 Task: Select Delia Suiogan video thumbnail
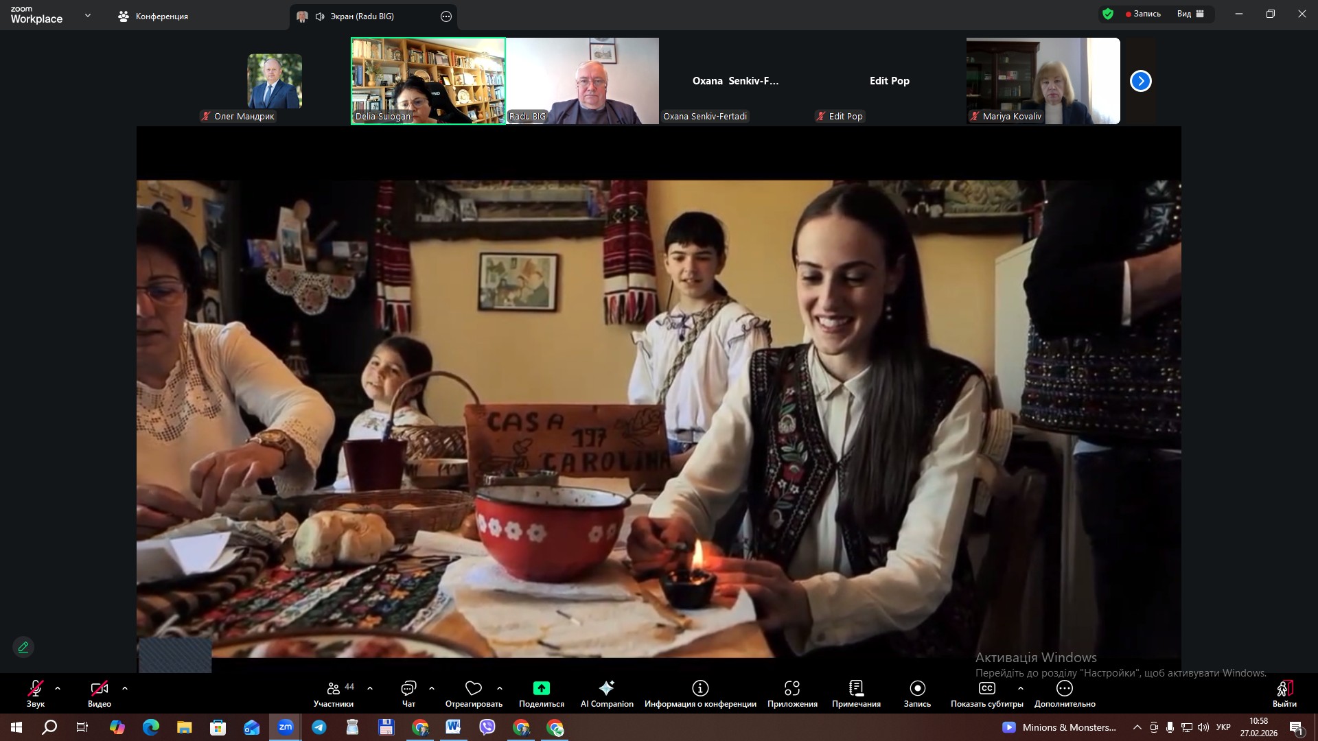[428, 81]
